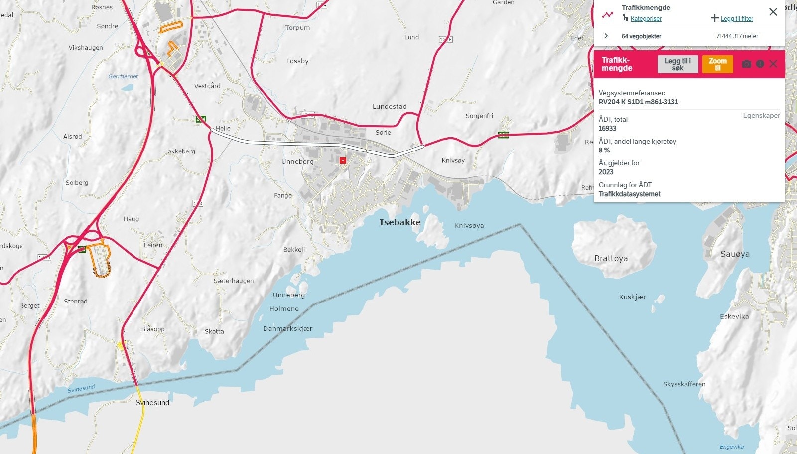Open the Kategoriser link
The image size is (797, 454).
pyautogui.click(x=646, y=19)
